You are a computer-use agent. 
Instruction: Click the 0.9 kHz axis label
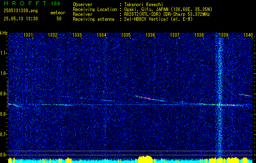[3, 94]
